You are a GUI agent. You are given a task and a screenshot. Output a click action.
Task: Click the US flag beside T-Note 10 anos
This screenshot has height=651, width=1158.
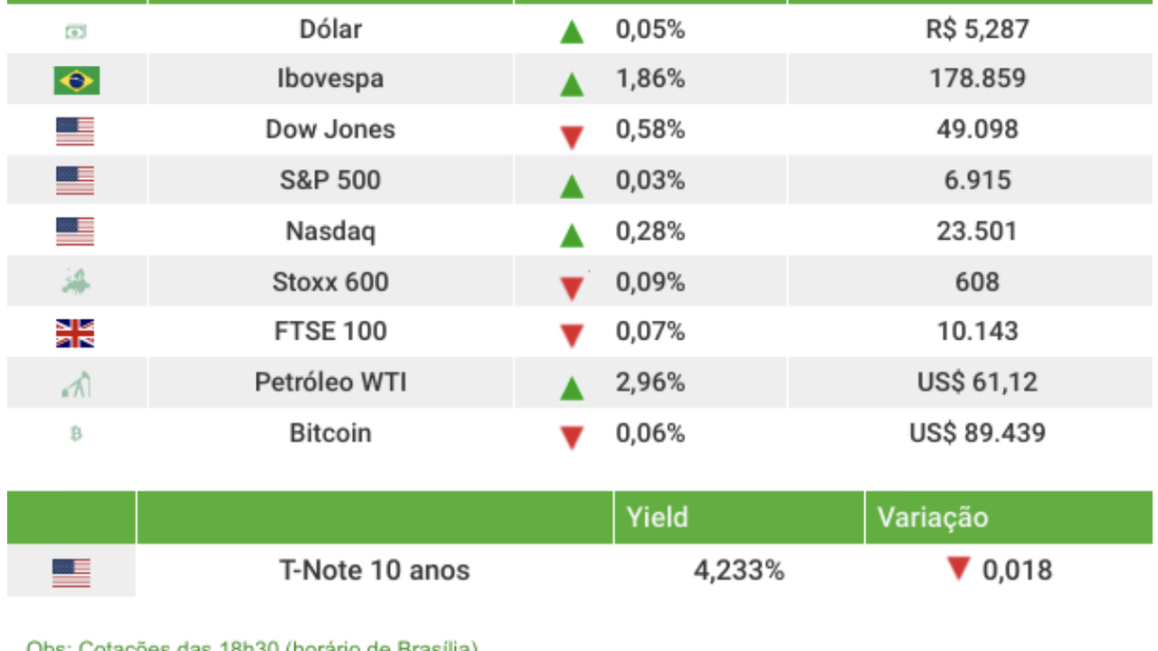pyautogui.click(x=71, y=572)
